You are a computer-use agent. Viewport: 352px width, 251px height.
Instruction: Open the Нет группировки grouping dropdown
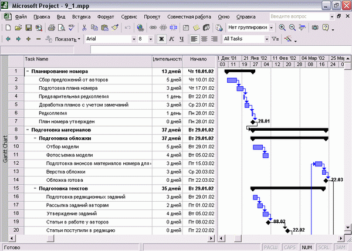pos(272,28)
